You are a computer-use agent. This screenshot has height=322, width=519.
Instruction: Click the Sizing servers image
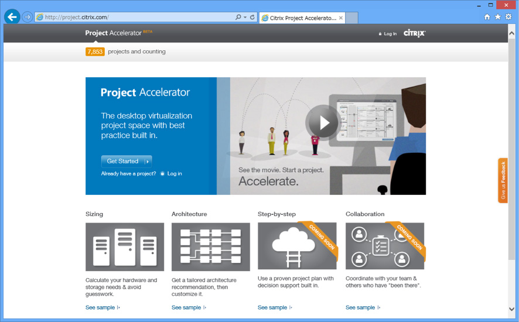pyautogui.click(x=125, y=247)
